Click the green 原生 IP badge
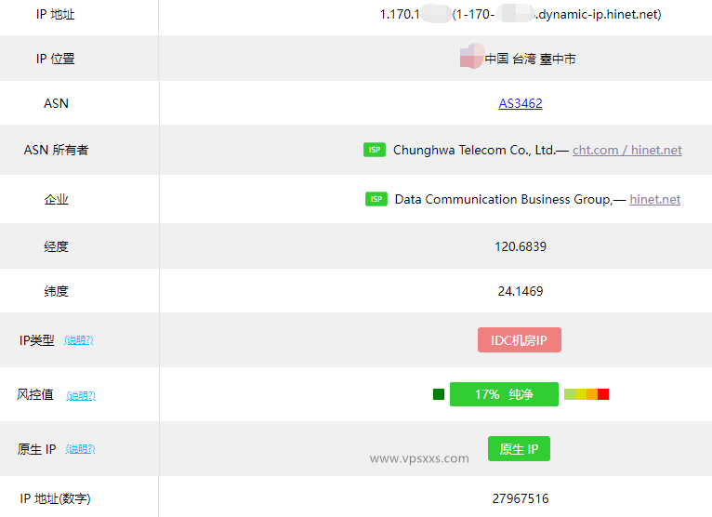712x517 pixels. click(x=519, y=449)
